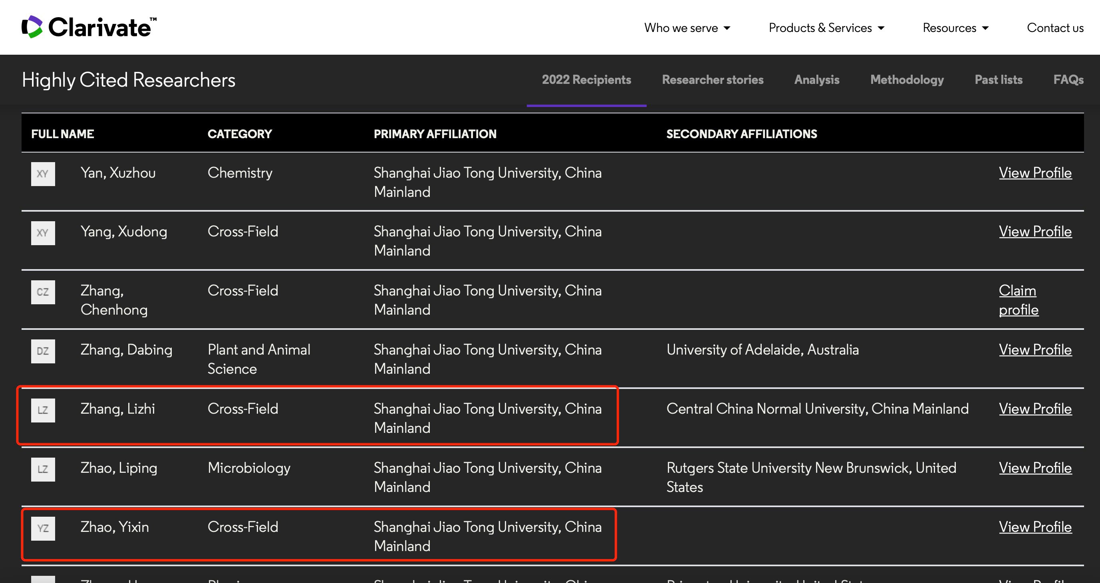The width and height of the screenshot is (1100, 583).
Task: Click the LZ avatar for Zhang, Lizhi
Action: tap(43, 410)
